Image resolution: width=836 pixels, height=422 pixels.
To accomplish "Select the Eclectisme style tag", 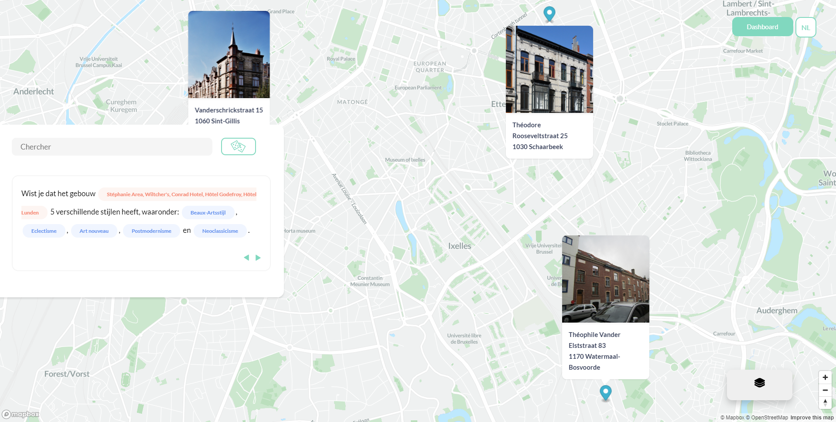I will click(x=44, y=231).
